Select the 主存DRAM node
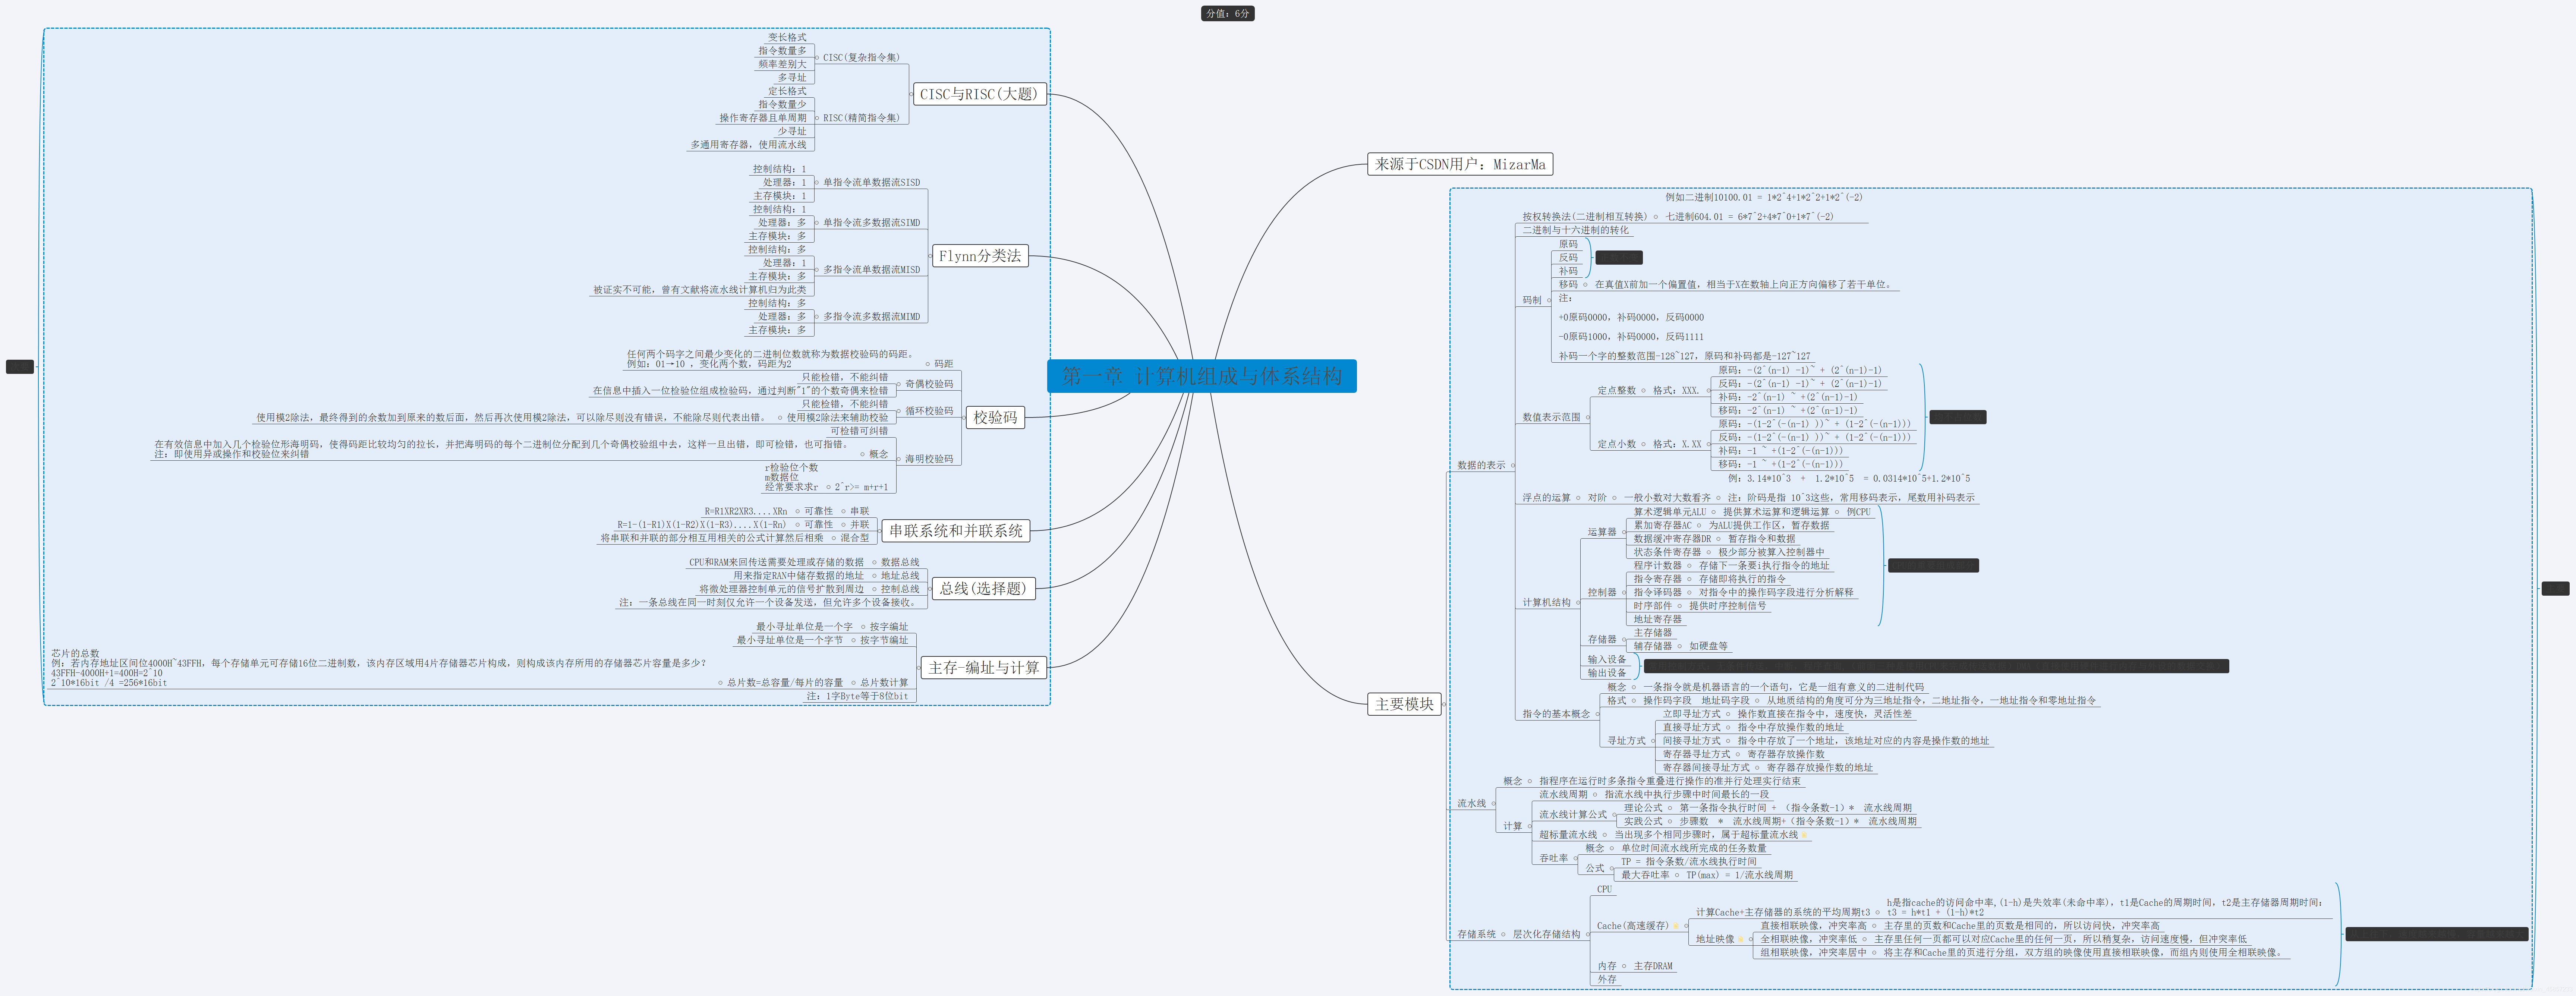The width and height of the screenshot is (2576, 996). (x=1653, y=966)
